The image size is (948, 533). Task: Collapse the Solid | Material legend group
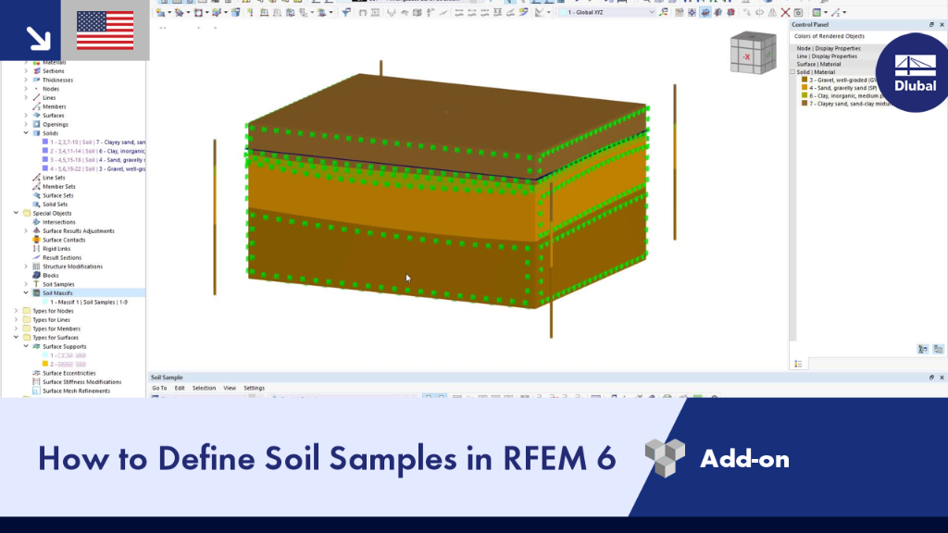click(x=793, y=72)
